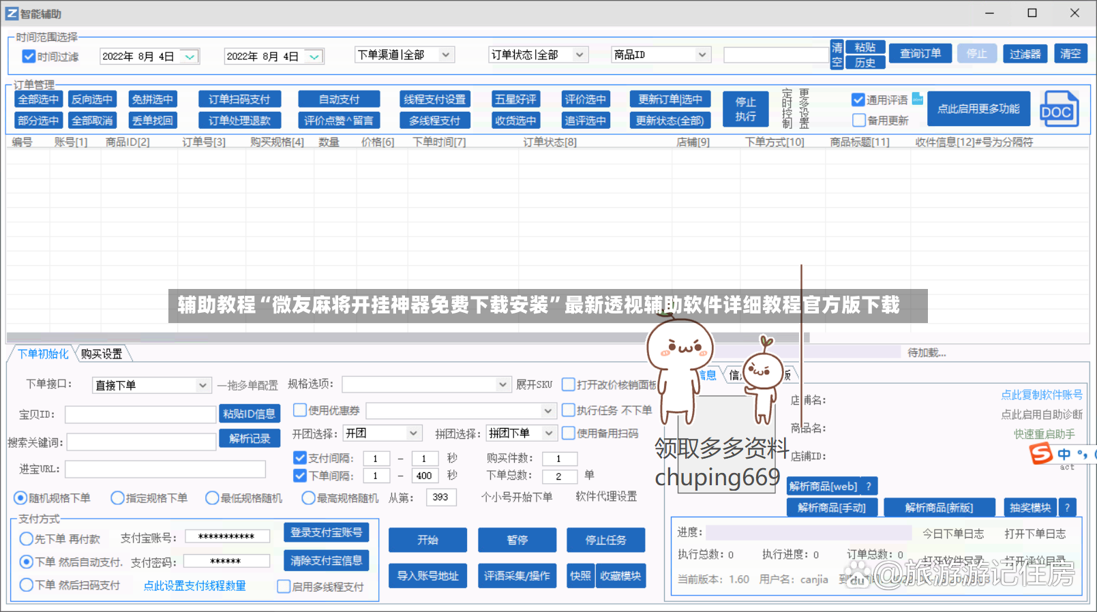The width and height of the screenshot is (1097, 612).
Task: Expand the 下单接口 直接下单 dropdown
Action: tap(202, 385)
